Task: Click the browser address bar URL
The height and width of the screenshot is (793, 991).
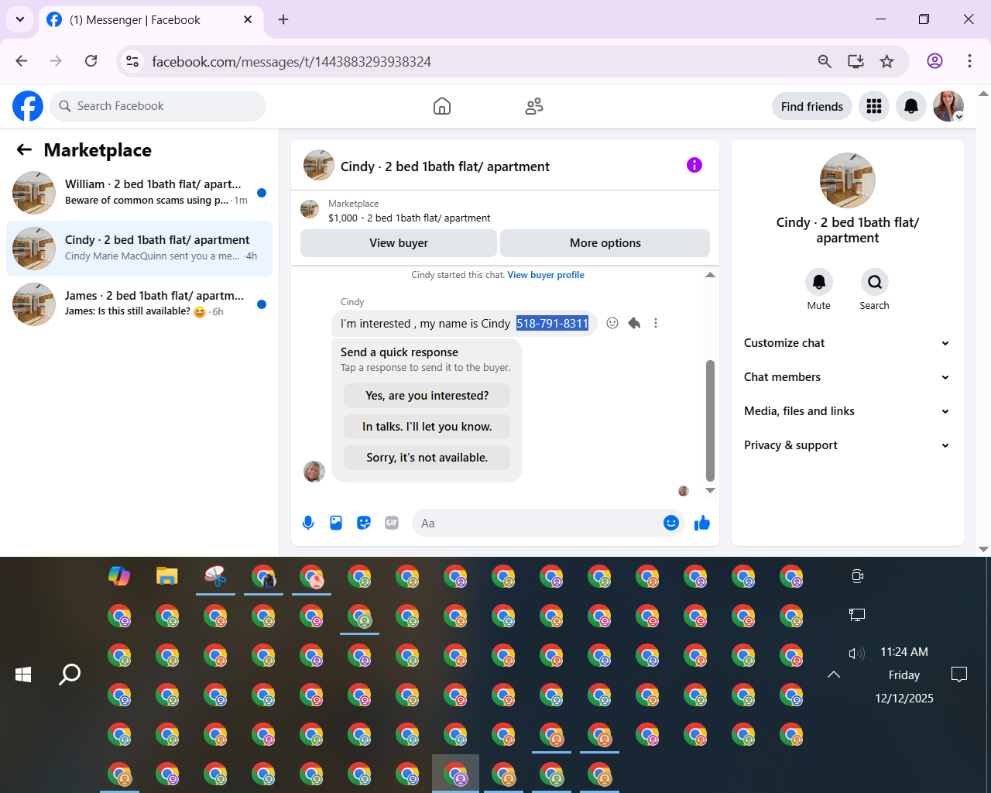Action: (291, 61)
